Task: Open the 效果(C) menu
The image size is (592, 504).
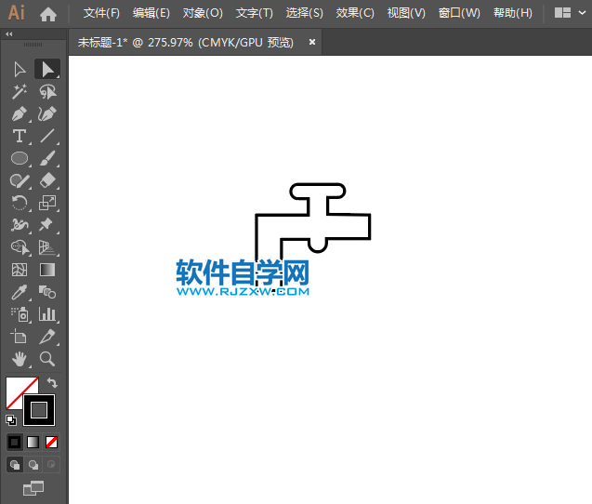Action: 355,13
